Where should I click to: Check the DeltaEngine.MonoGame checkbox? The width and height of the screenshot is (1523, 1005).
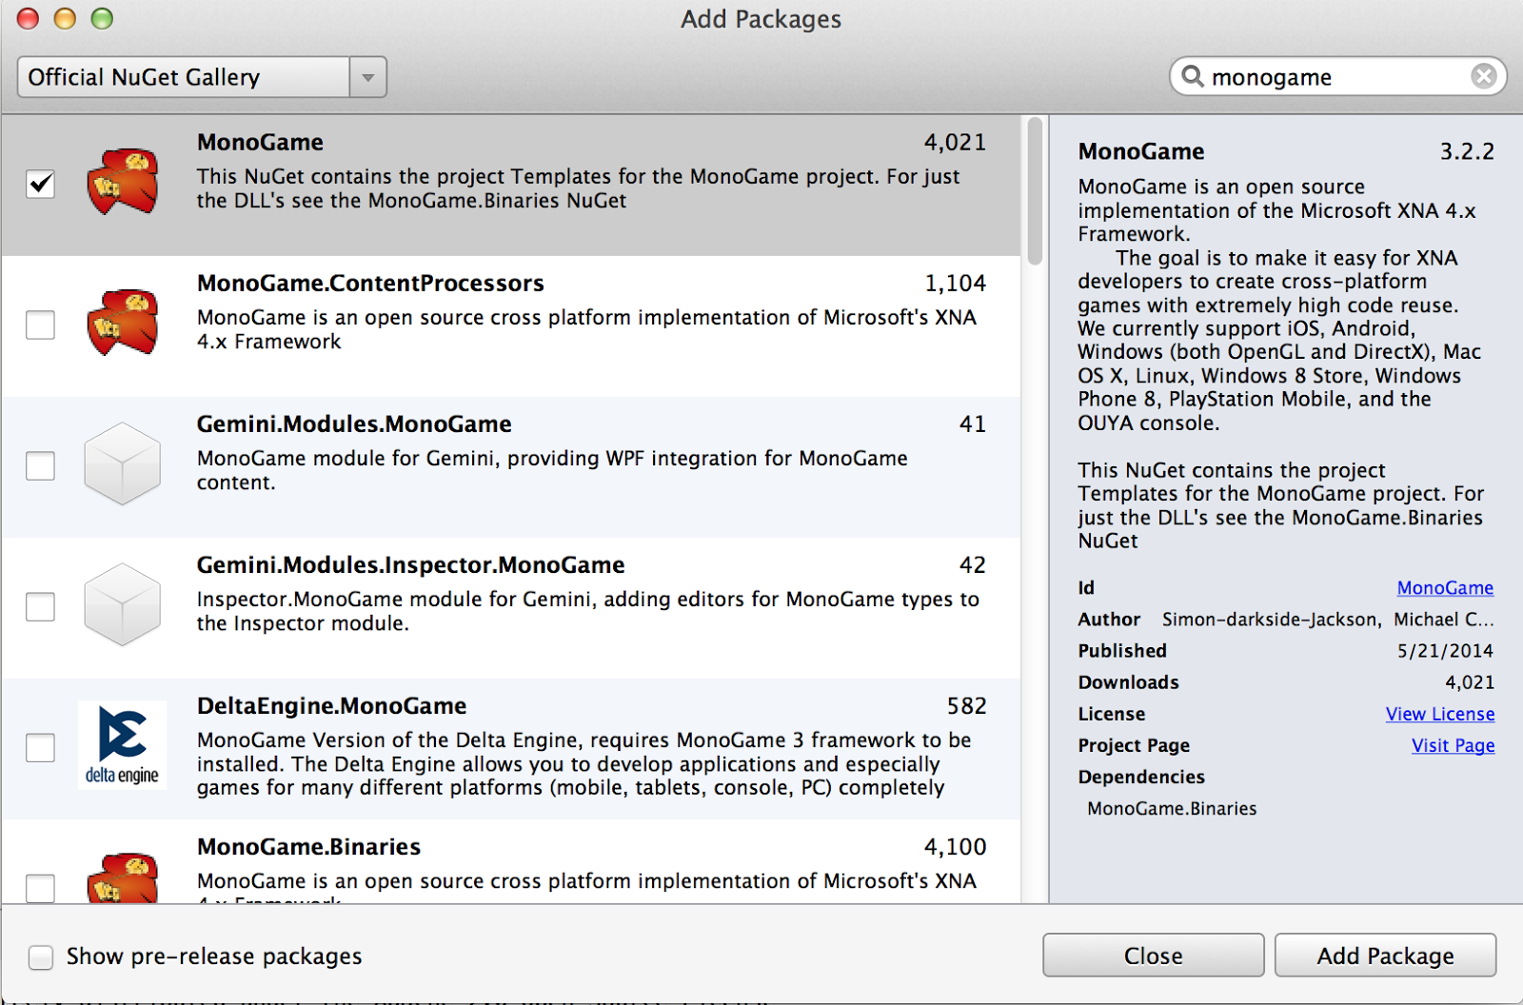click(41, 747)
